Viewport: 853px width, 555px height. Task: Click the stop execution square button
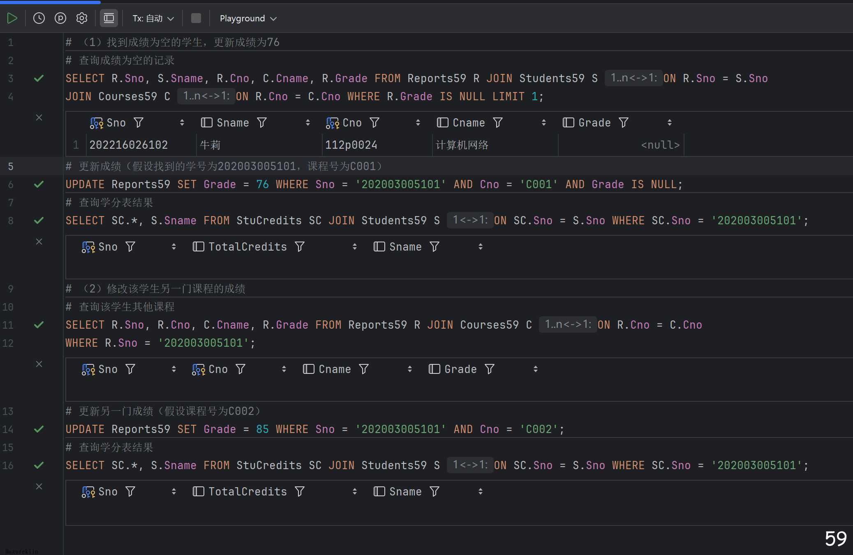pyautogui.click(x=196, y=18)
